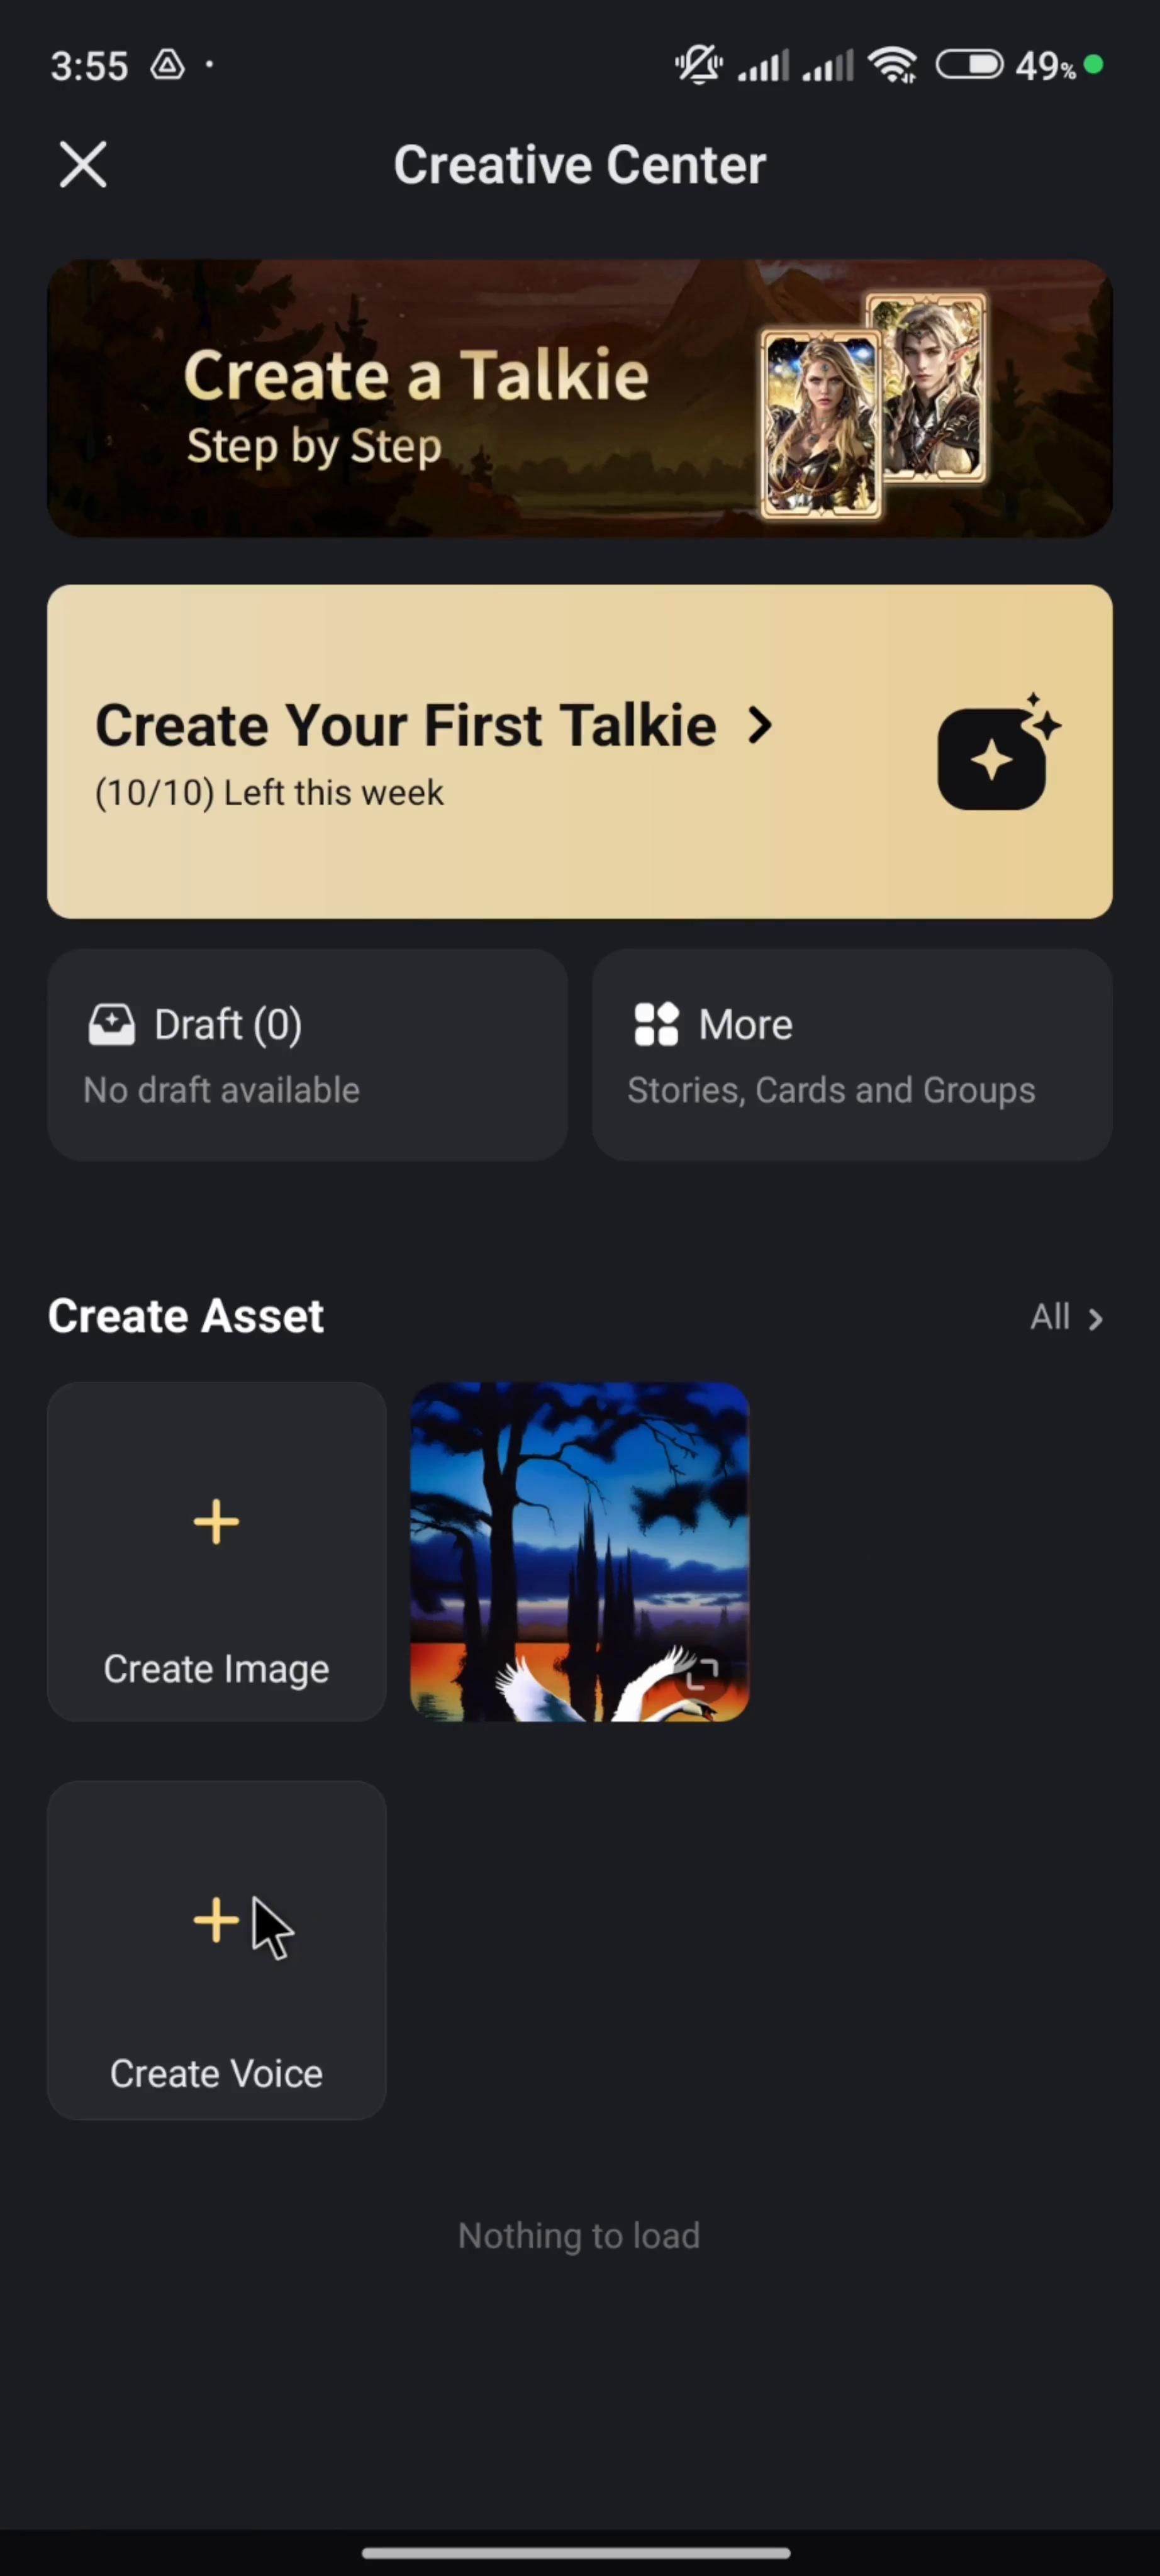The height and width of the screenshot is (2576, 1160).
Task: Click the More grid icon
Action: coord(656,1025)
